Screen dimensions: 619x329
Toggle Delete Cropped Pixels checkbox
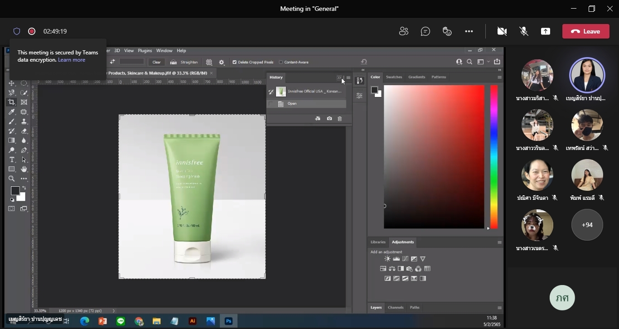(x=235, y=62)
